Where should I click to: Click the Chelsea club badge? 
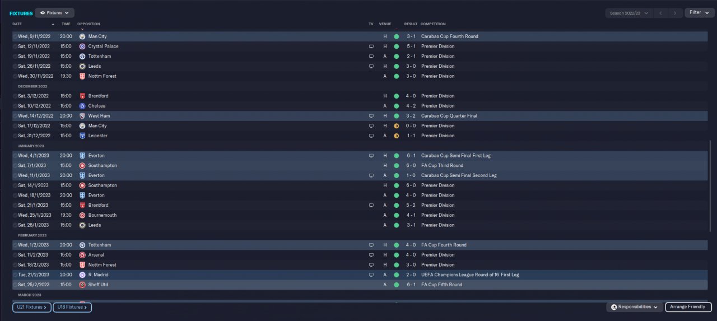82,106
